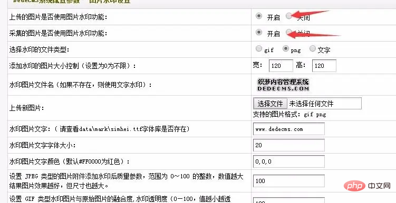
Task: Select 关闭 for uploaded image watermark
Action: (x=288, y=16)
